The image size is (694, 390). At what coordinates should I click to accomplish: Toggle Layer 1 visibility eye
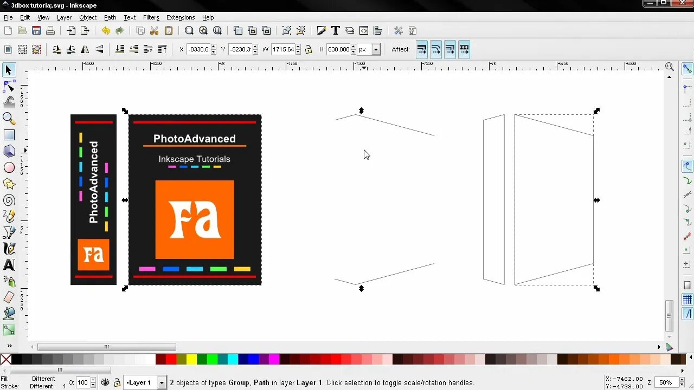105,382
